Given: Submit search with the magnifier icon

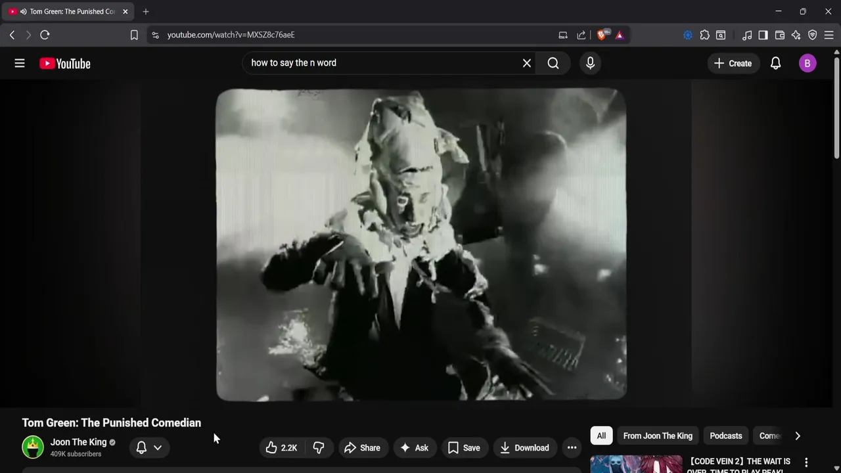Looking at the screenshot, I should [x=553, y=63].
